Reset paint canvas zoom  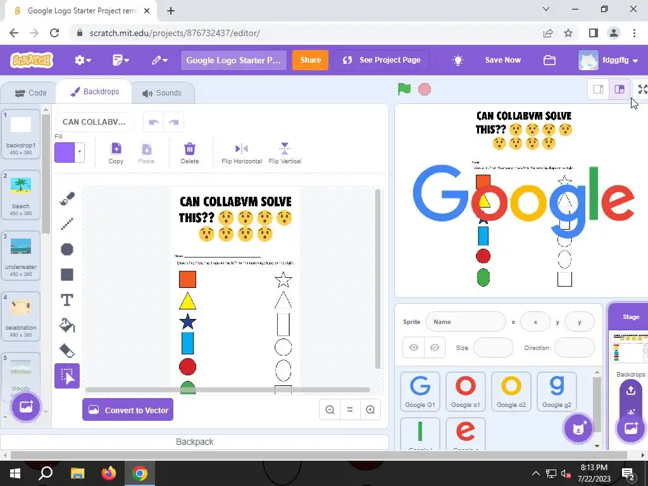[349, 409]
